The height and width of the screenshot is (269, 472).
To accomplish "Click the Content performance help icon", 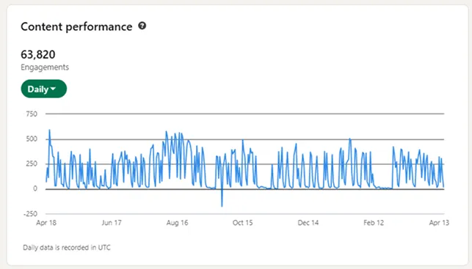I will tap(142, 26).
